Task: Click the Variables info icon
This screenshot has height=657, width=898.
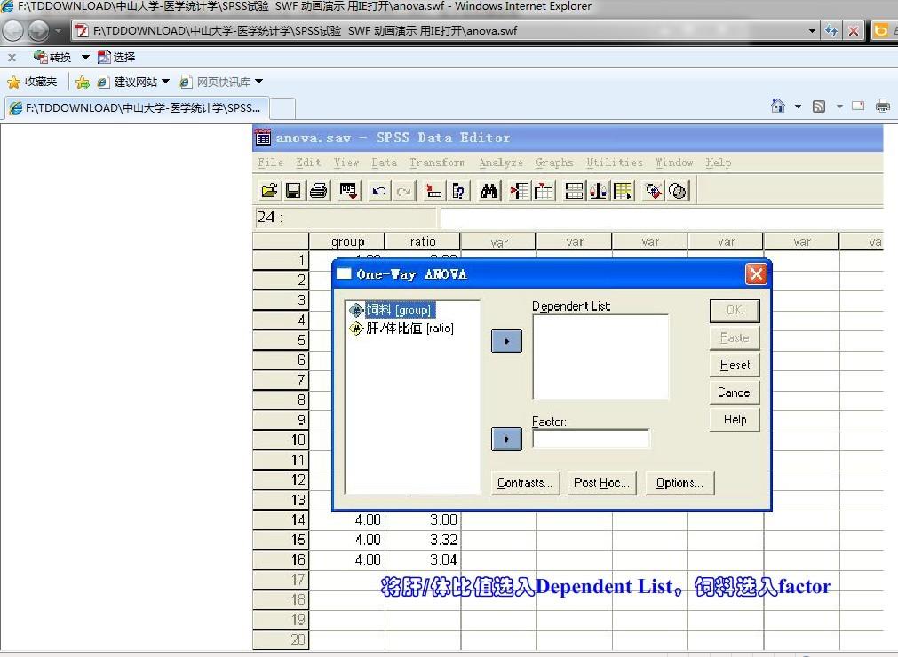Action: tap(458, 191)
